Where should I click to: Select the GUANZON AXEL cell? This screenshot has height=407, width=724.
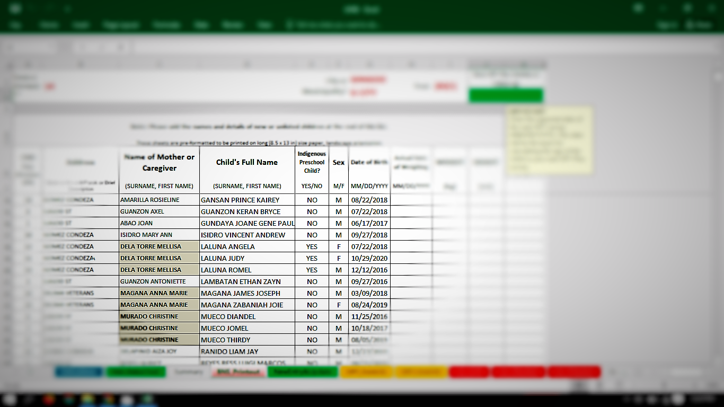[x=160, y=211]
